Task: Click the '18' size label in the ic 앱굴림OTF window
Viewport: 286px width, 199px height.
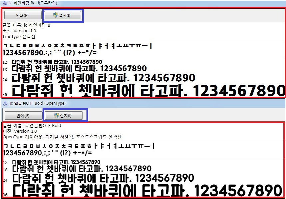Action: 5,170
